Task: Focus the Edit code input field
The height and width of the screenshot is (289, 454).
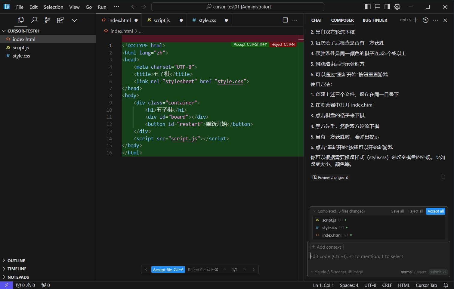Action: 378,256
